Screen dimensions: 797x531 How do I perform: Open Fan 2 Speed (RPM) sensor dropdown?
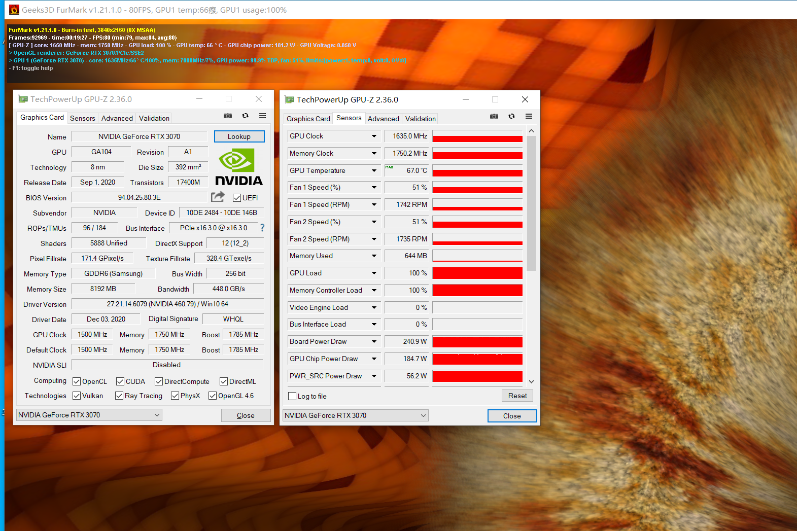click(374, 239)
